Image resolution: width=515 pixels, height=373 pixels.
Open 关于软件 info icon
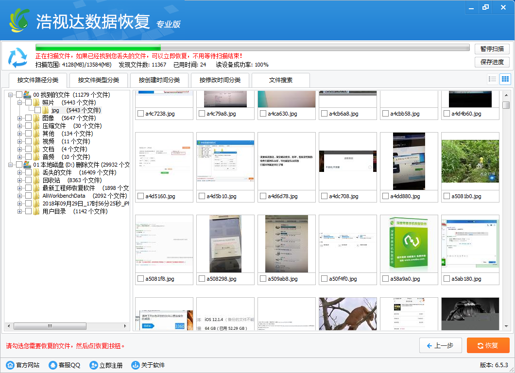136,365
